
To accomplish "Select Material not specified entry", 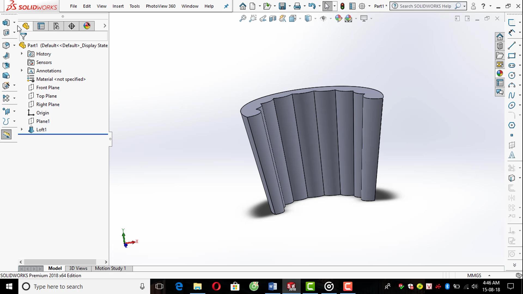I will [x=61, y=79].
